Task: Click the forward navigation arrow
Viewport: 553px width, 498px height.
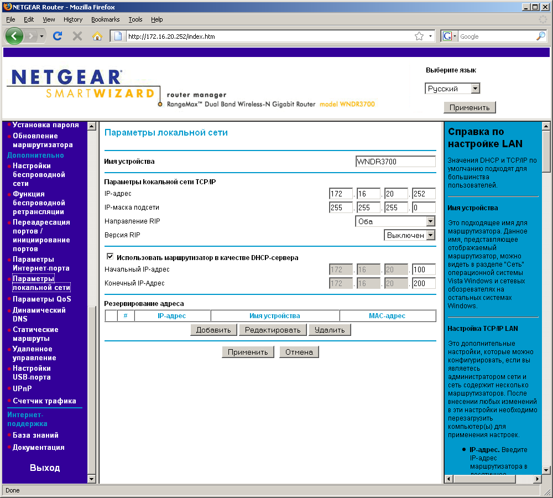Action: [x=31, y=36]
